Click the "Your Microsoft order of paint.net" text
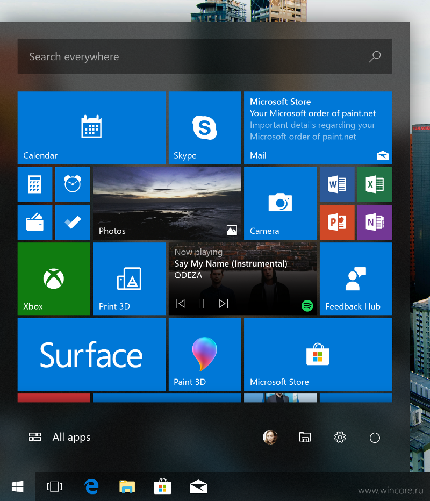430x501 pixels. coord(313,113)
